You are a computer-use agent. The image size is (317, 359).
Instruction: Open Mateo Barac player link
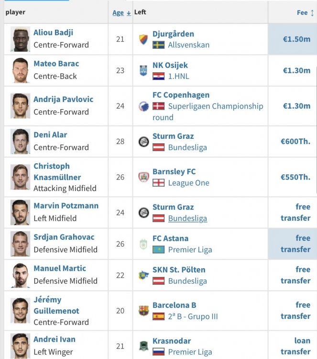point(56,64)
